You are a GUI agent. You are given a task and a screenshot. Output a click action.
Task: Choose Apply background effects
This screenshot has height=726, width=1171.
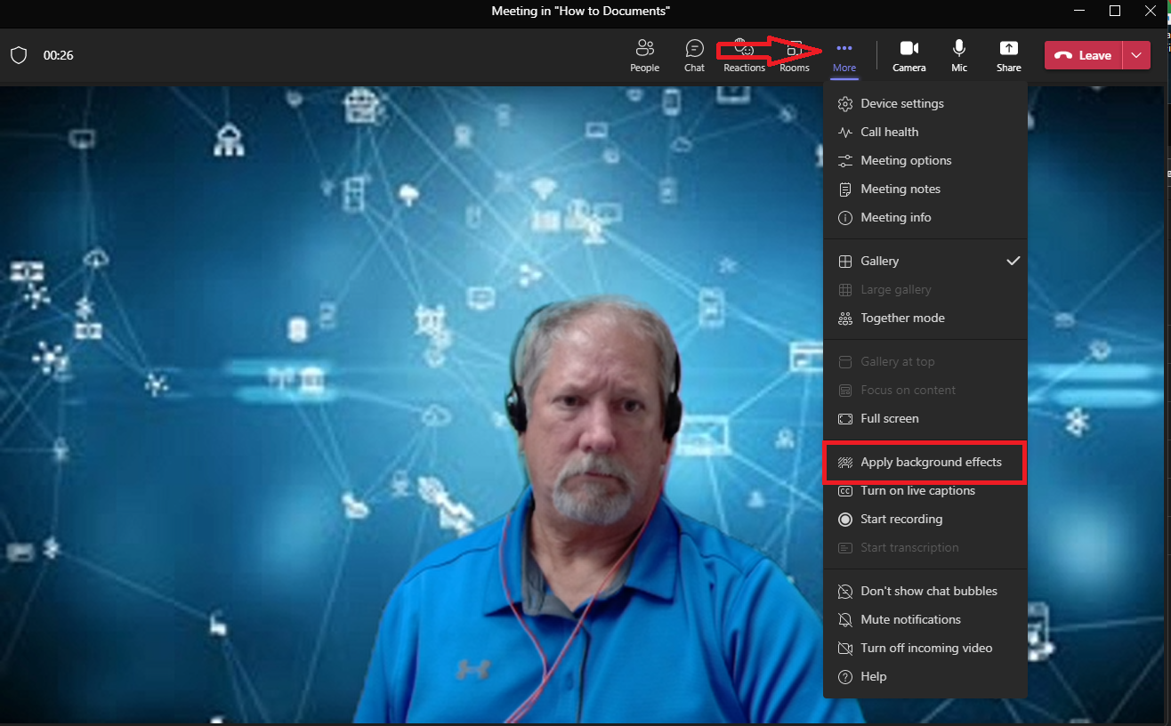pyautogui.click(x=925, y=462)
